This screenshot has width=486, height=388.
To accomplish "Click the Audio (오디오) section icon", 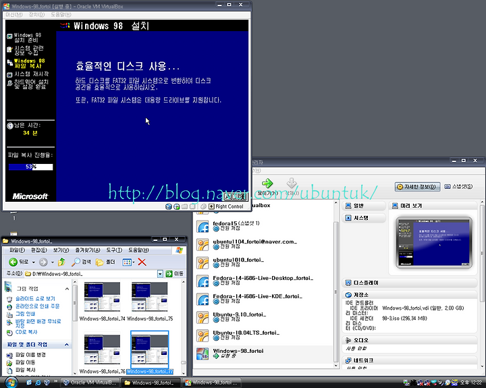I will 348,340.
